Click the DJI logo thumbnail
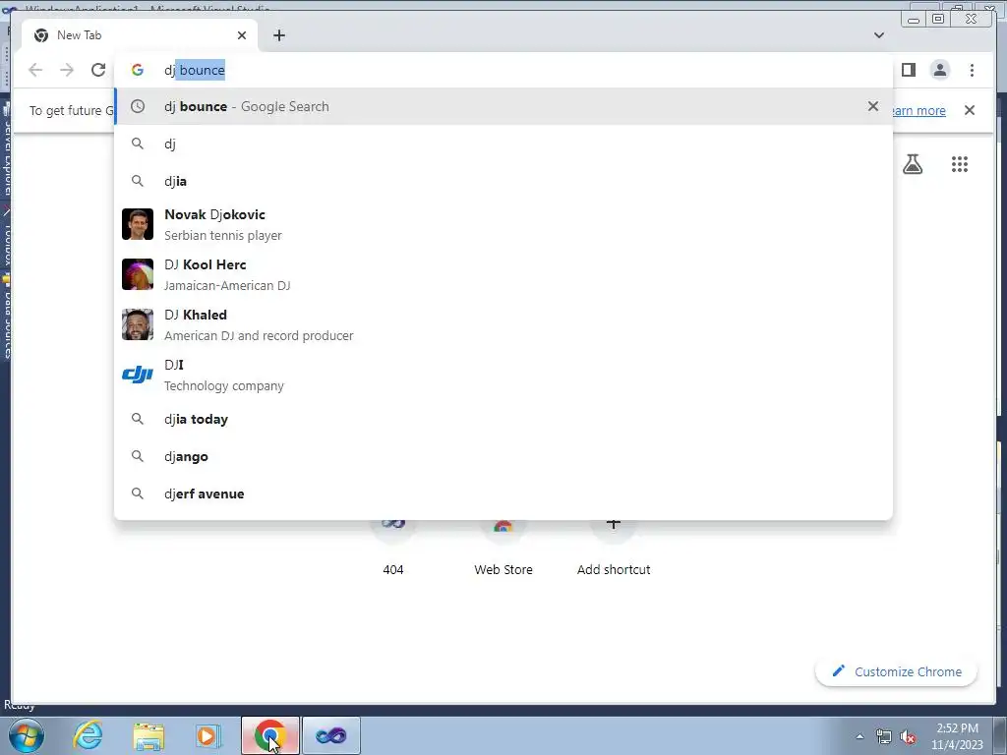The height and width of the screenshot is (755, 1007). coord(138,375)
